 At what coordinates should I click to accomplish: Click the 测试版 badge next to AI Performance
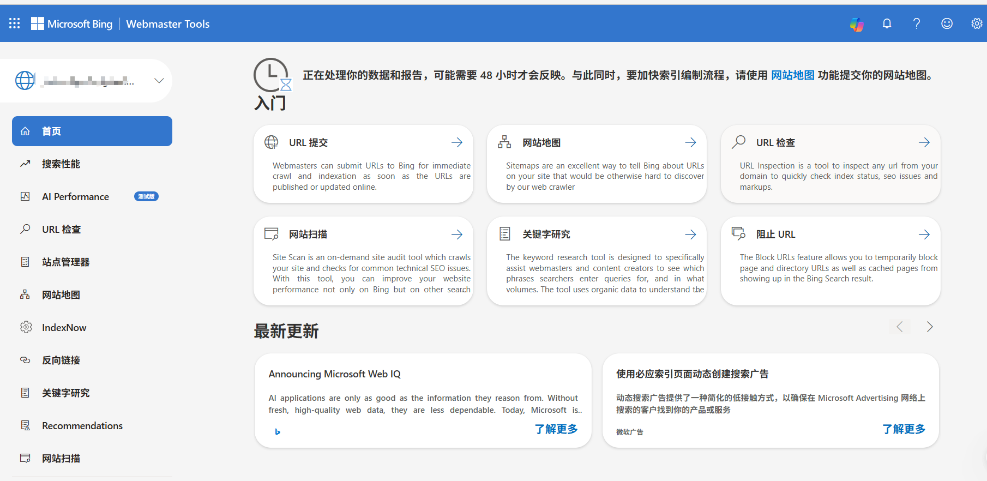(146, 196)
